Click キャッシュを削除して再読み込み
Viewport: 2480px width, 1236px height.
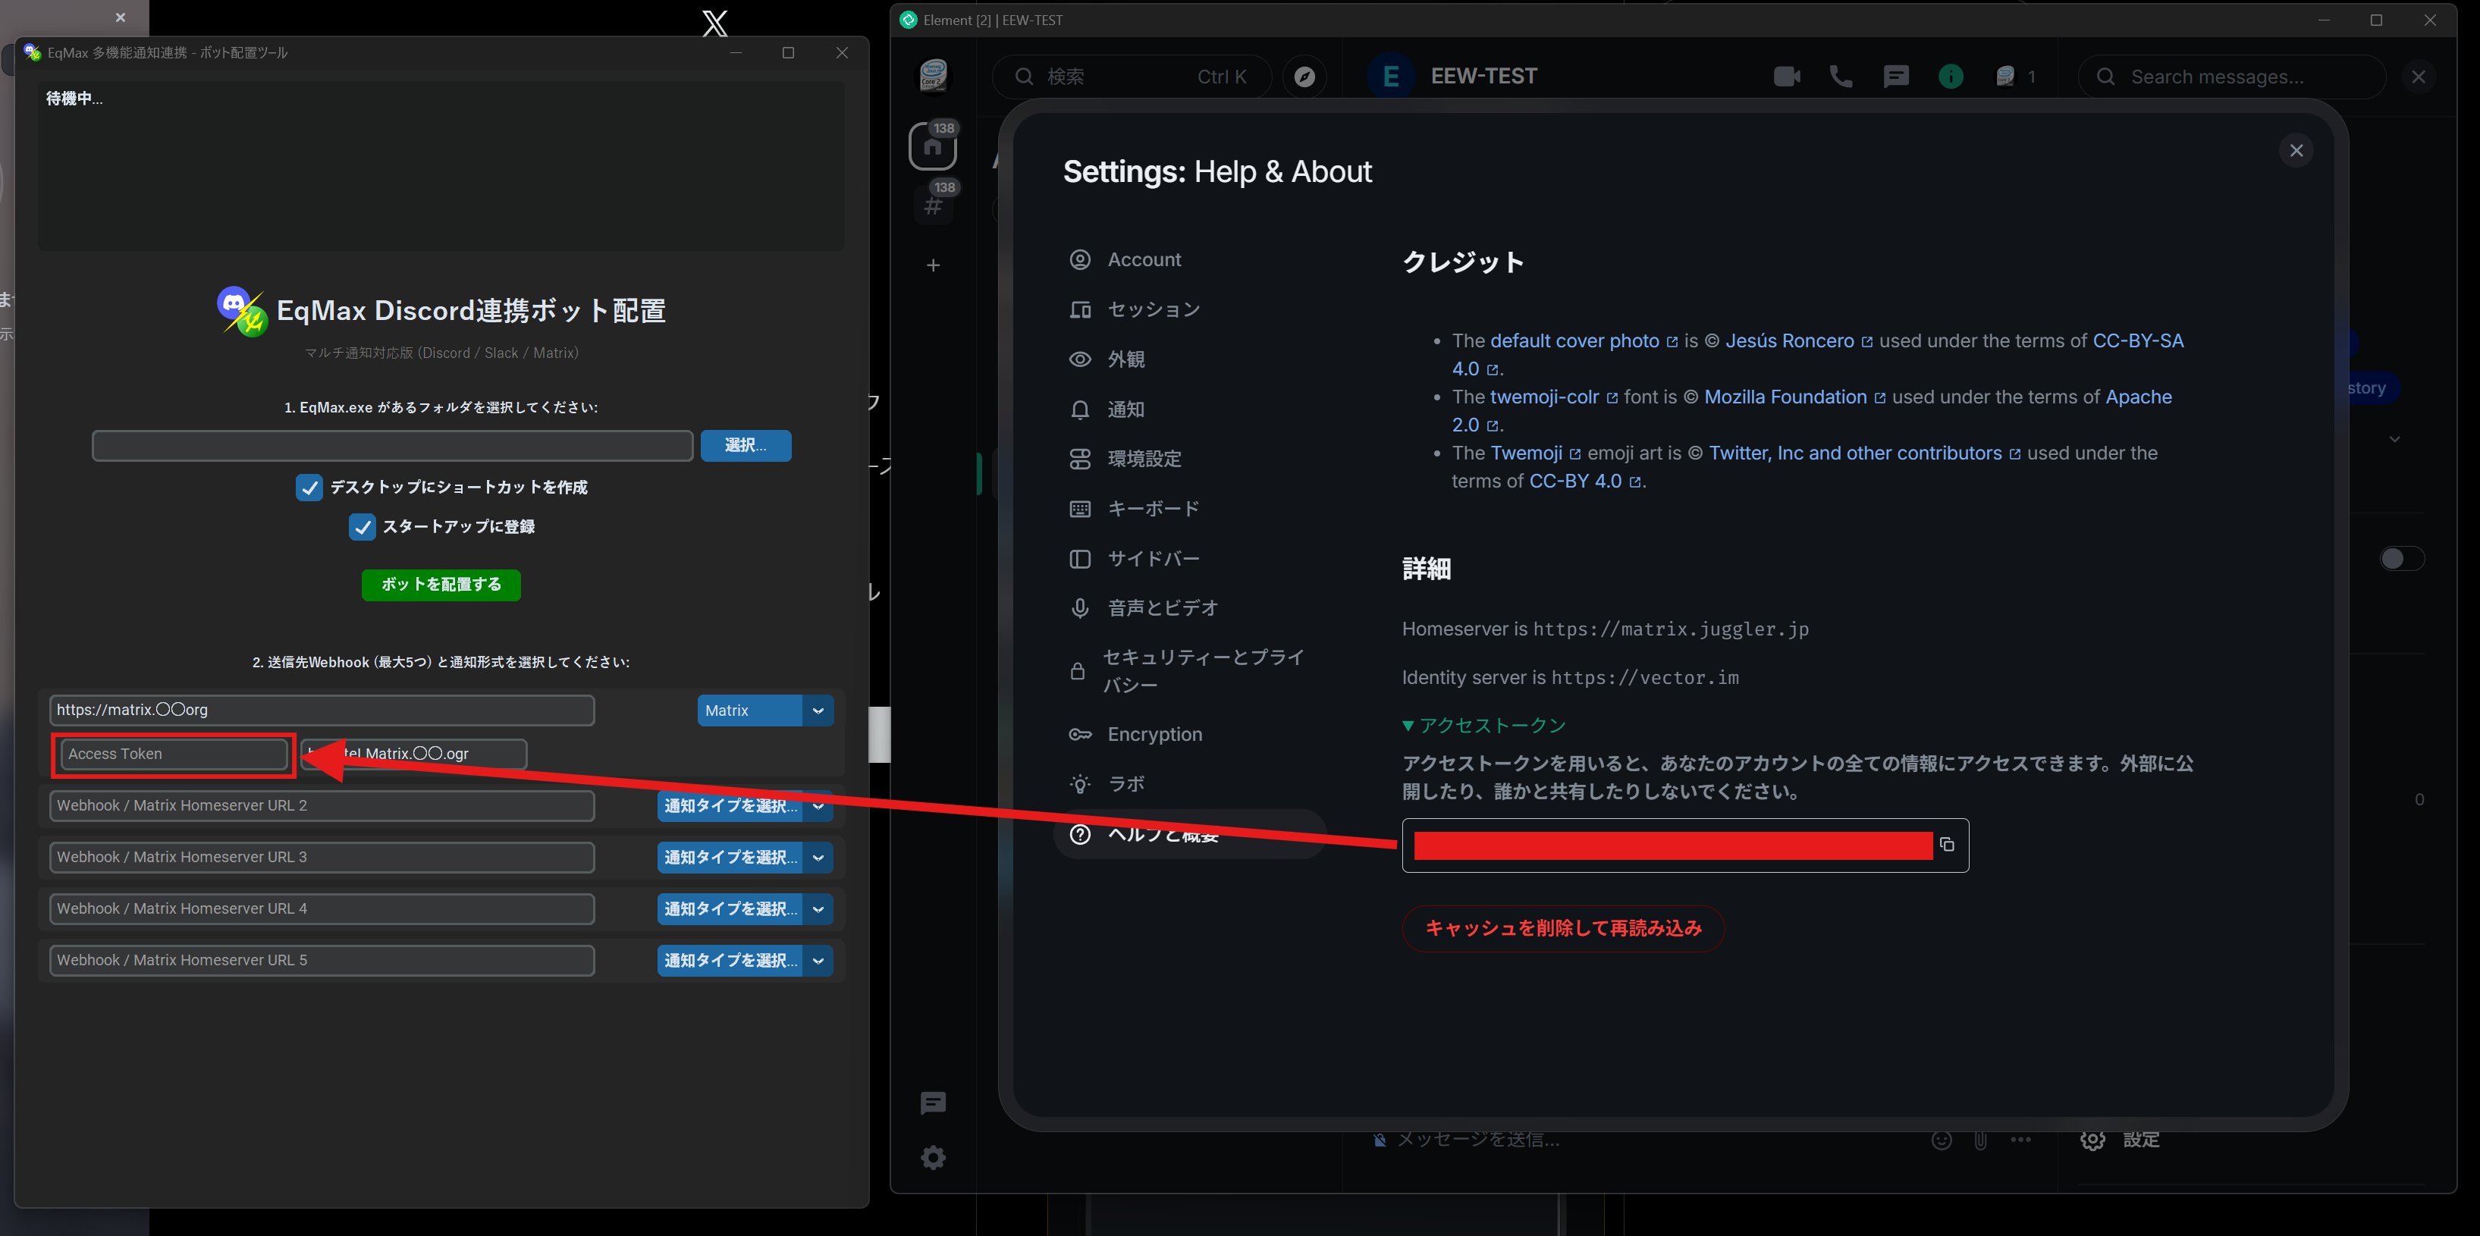pos(1562,928)
